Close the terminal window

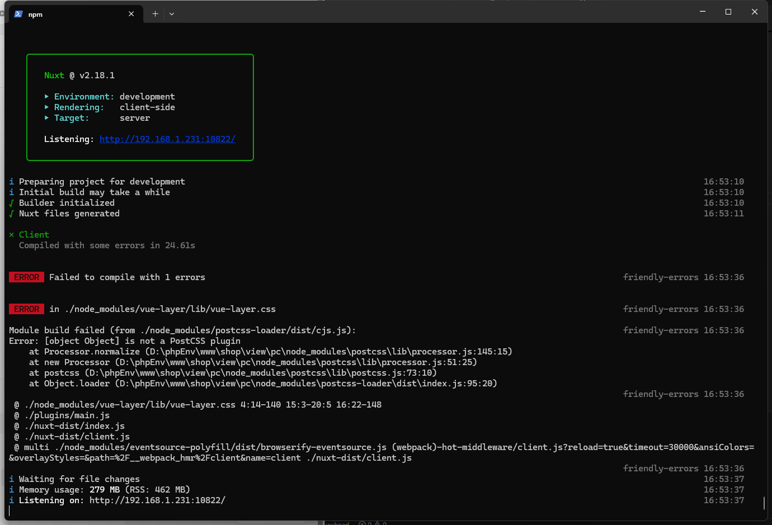[755, 12]
